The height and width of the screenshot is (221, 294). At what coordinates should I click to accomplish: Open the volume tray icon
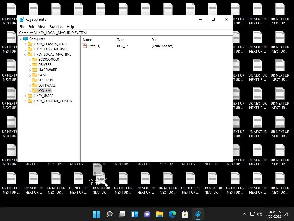(x=260, y=214)
